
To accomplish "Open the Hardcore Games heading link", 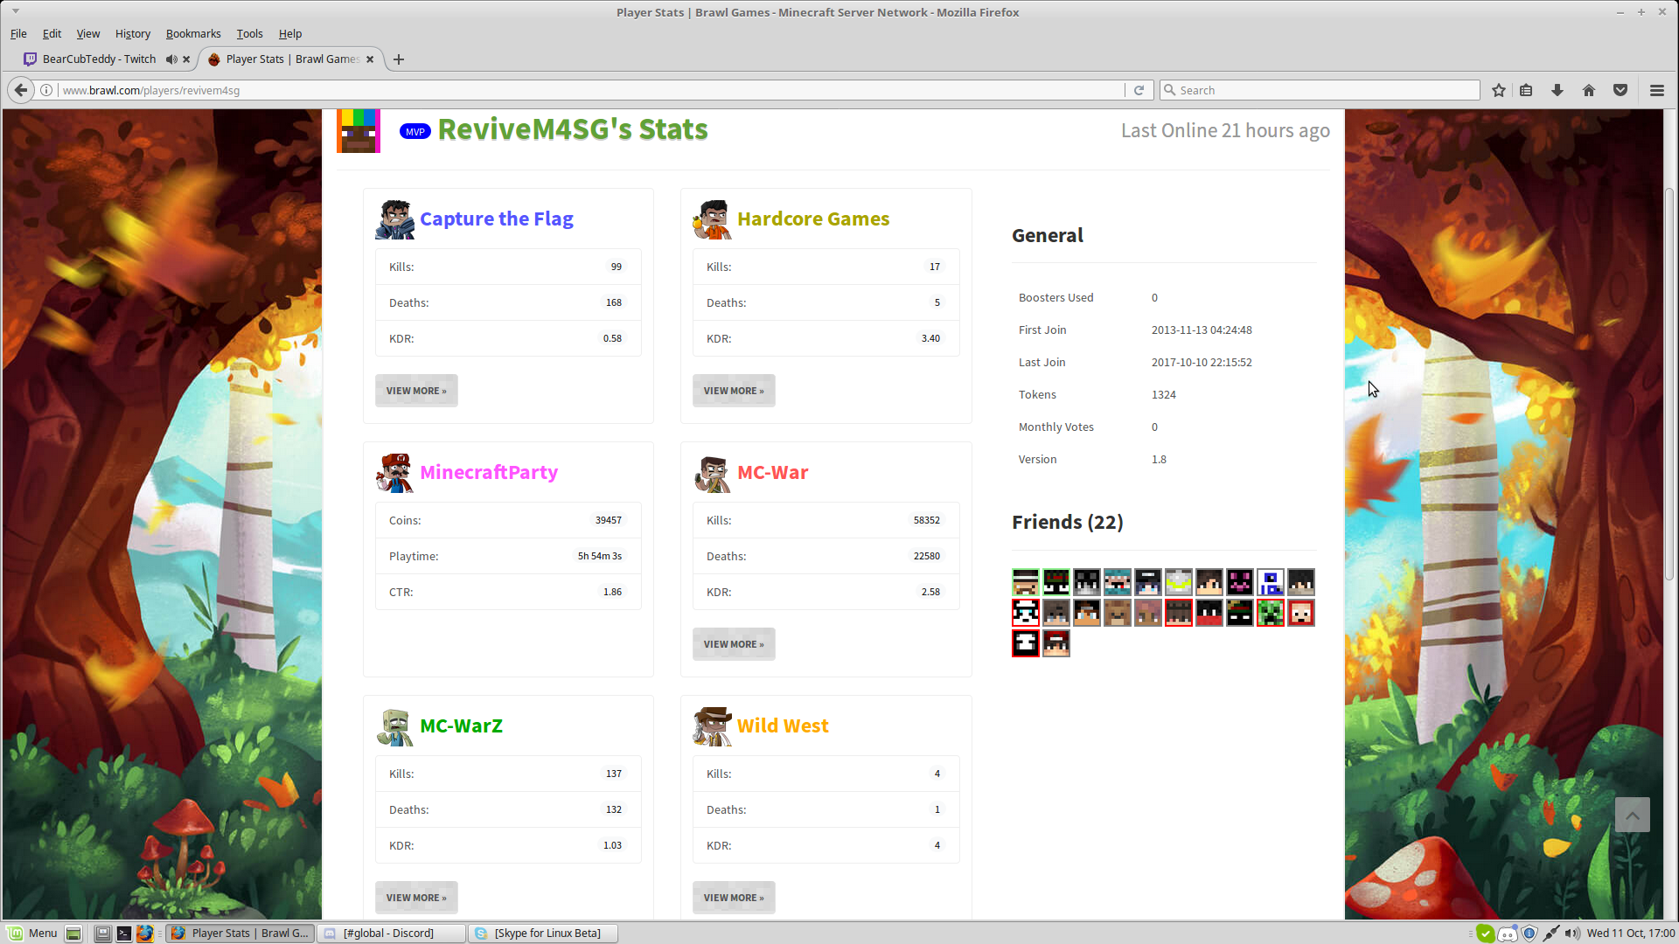I will [812, 219].
